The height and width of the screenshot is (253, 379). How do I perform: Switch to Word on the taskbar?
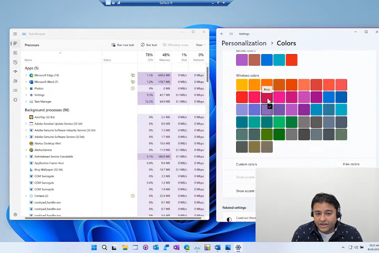[218, 247]
